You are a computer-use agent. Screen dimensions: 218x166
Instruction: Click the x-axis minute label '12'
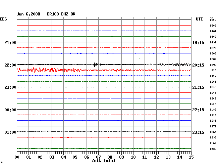pos(156,157)
